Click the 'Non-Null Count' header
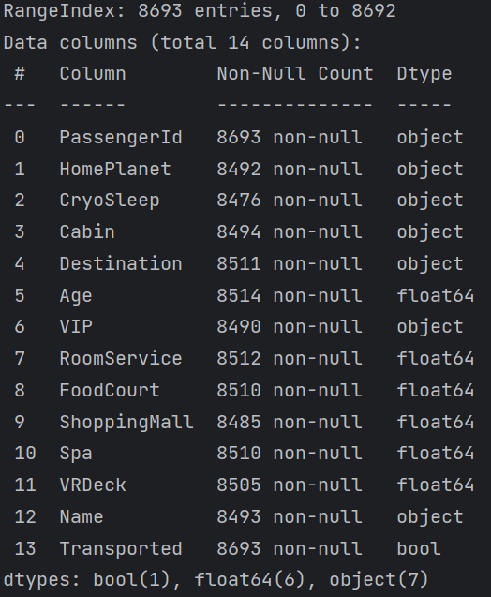This screenshot has height=597, width=491. [x=295, y=73]
